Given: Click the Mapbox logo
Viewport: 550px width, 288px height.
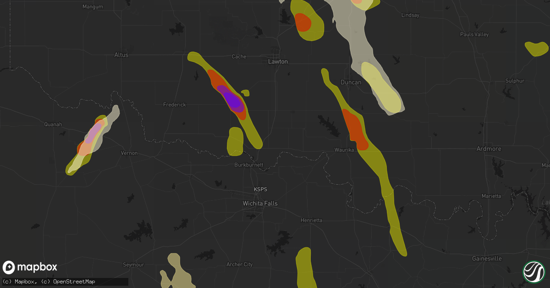Looking at the screenshot, I should 30,267.
